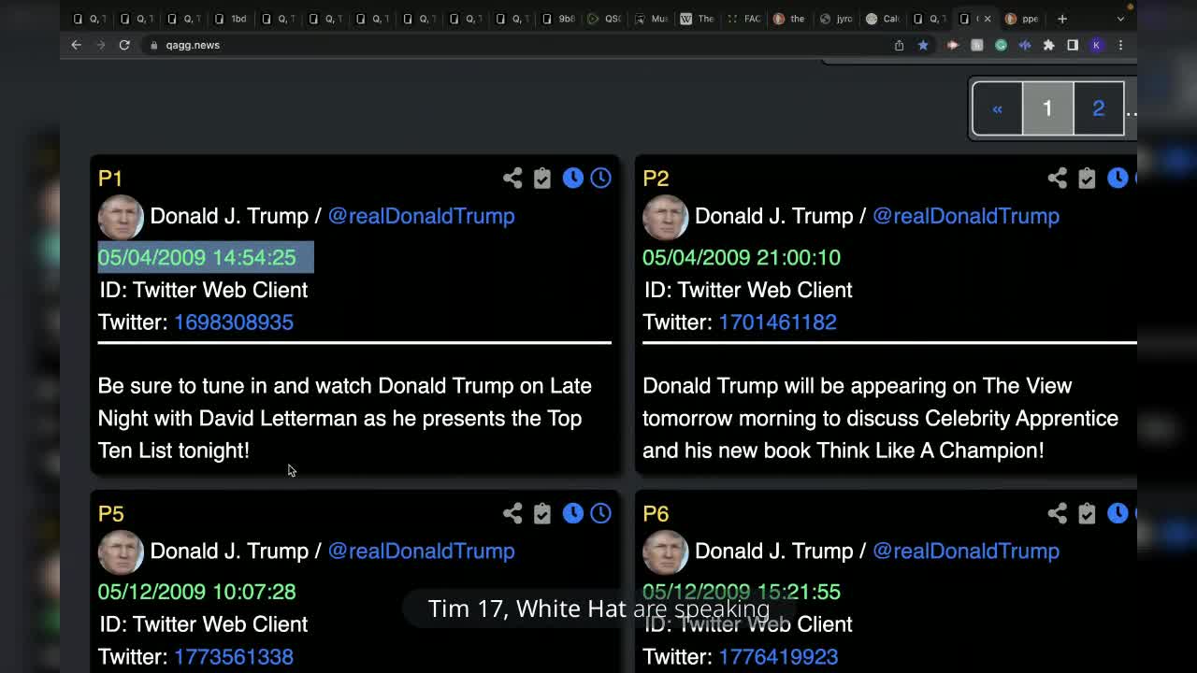
Task: Open @realDonaldTrump link in P6
Action: 966,551
